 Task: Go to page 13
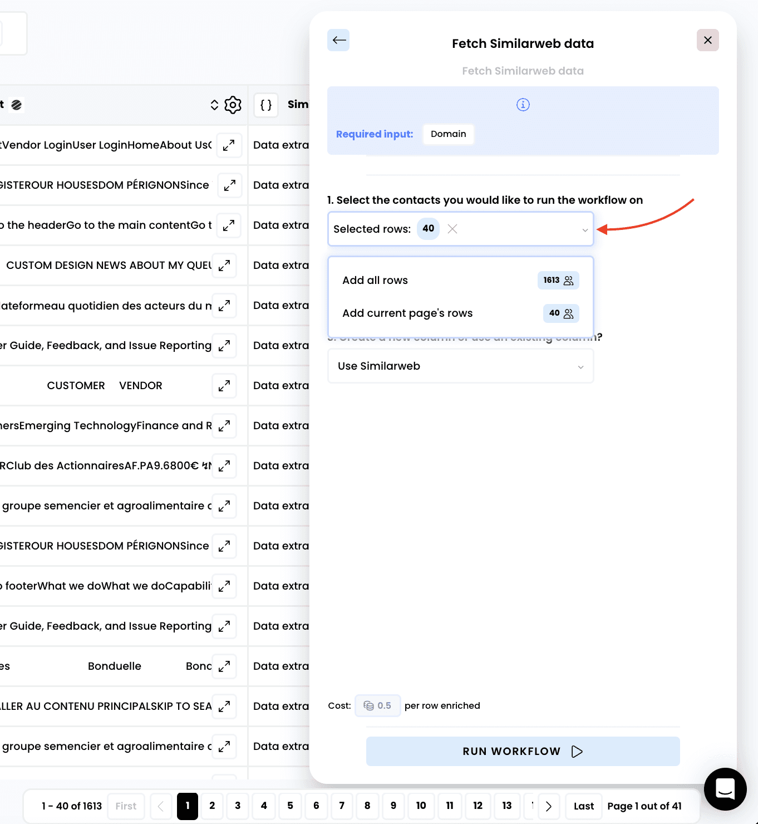[x=507, y=806]
